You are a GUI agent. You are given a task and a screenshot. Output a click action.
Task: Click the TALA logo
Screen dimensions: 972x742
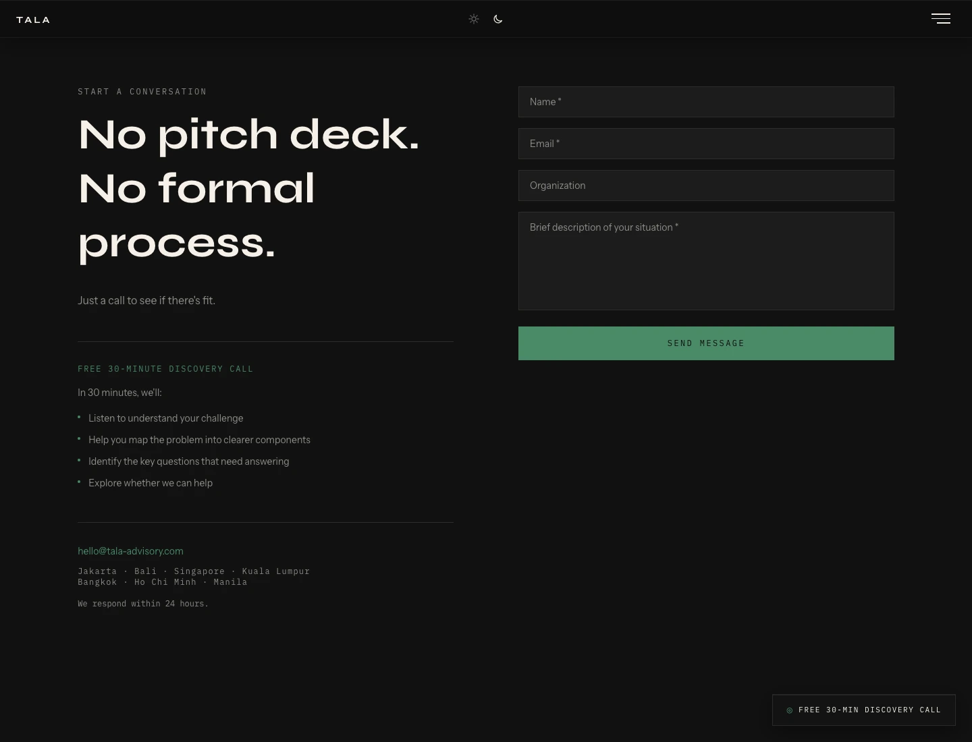click(33, 20)
